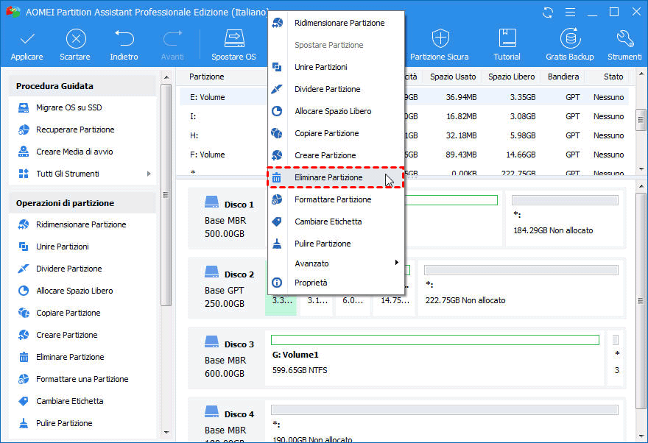Select Disco 1 Base MBR disk

point(228,219)
